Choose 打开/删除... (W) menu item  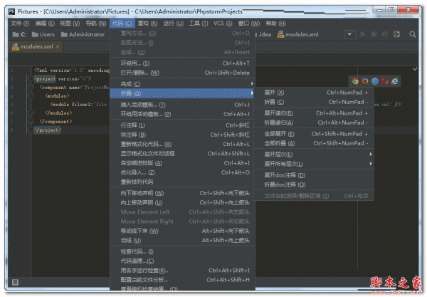[182, 73]
